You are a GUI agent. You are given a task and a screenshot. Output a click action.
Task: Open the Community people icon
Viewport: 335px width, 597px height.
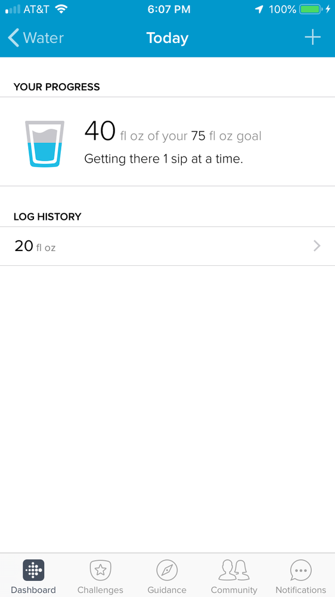pos(234,570)
